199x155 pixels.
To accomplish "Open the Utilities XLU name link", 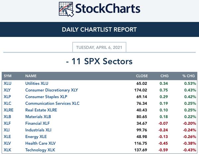I will tap(37, 83).
